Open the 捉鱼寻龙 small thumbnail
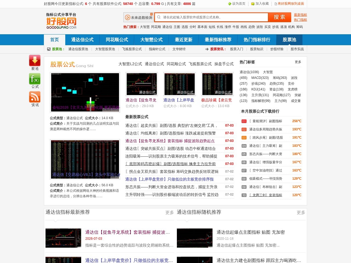This screenshot has width=351, height=263. click(x=142, y=84)
